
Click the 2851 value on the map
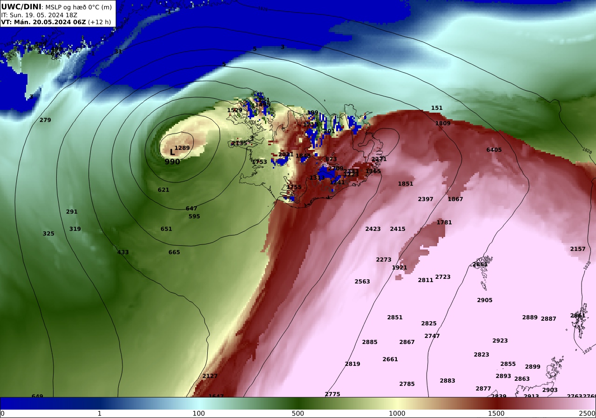click(x=395, y=317)
